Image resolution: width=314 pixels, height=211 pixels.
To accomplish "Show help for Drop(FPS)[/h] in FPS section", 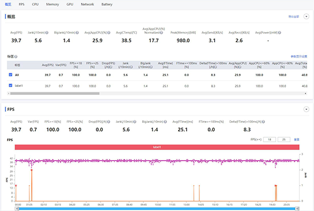I will (x=108, y=122).
